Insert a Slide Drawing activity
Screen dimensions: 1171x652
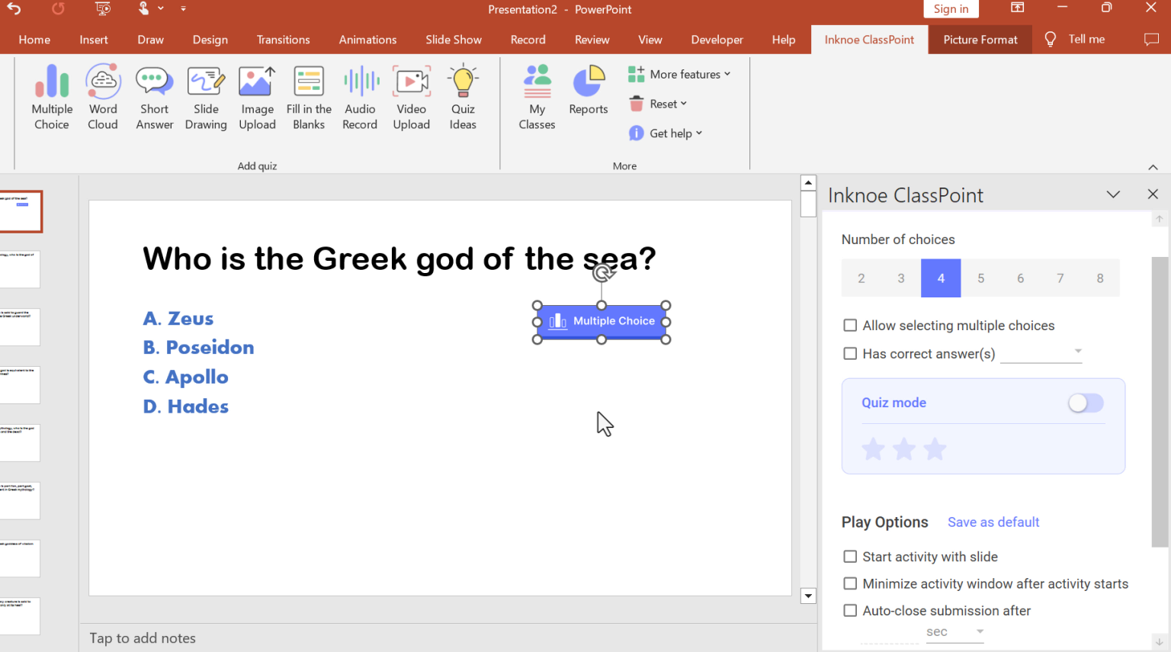coord(206,95)
